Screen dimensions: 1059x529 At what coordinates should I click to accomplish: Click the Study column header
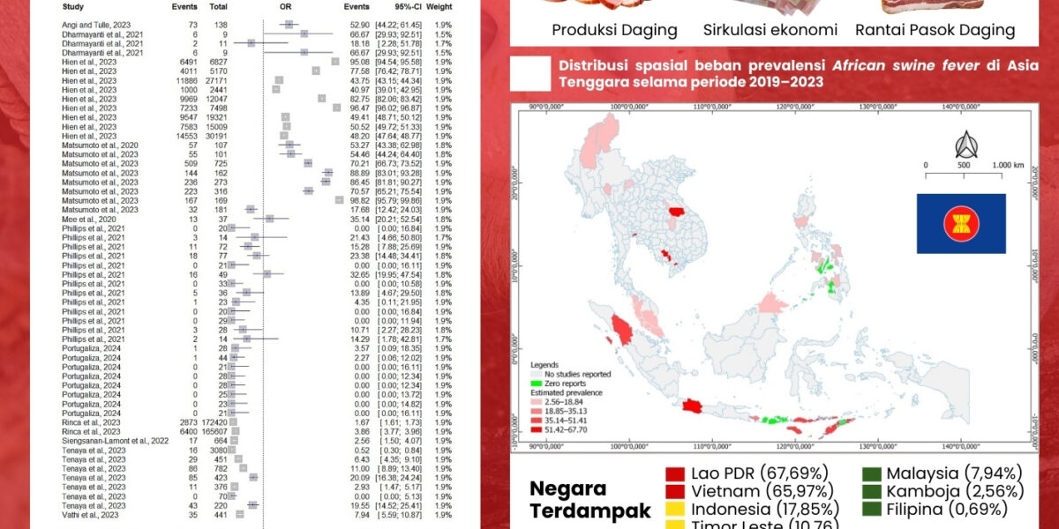pos(73,7)
